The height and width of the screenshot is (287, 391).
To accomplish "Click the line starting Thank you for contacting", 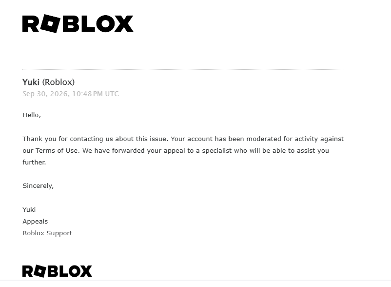I will 183,139.
